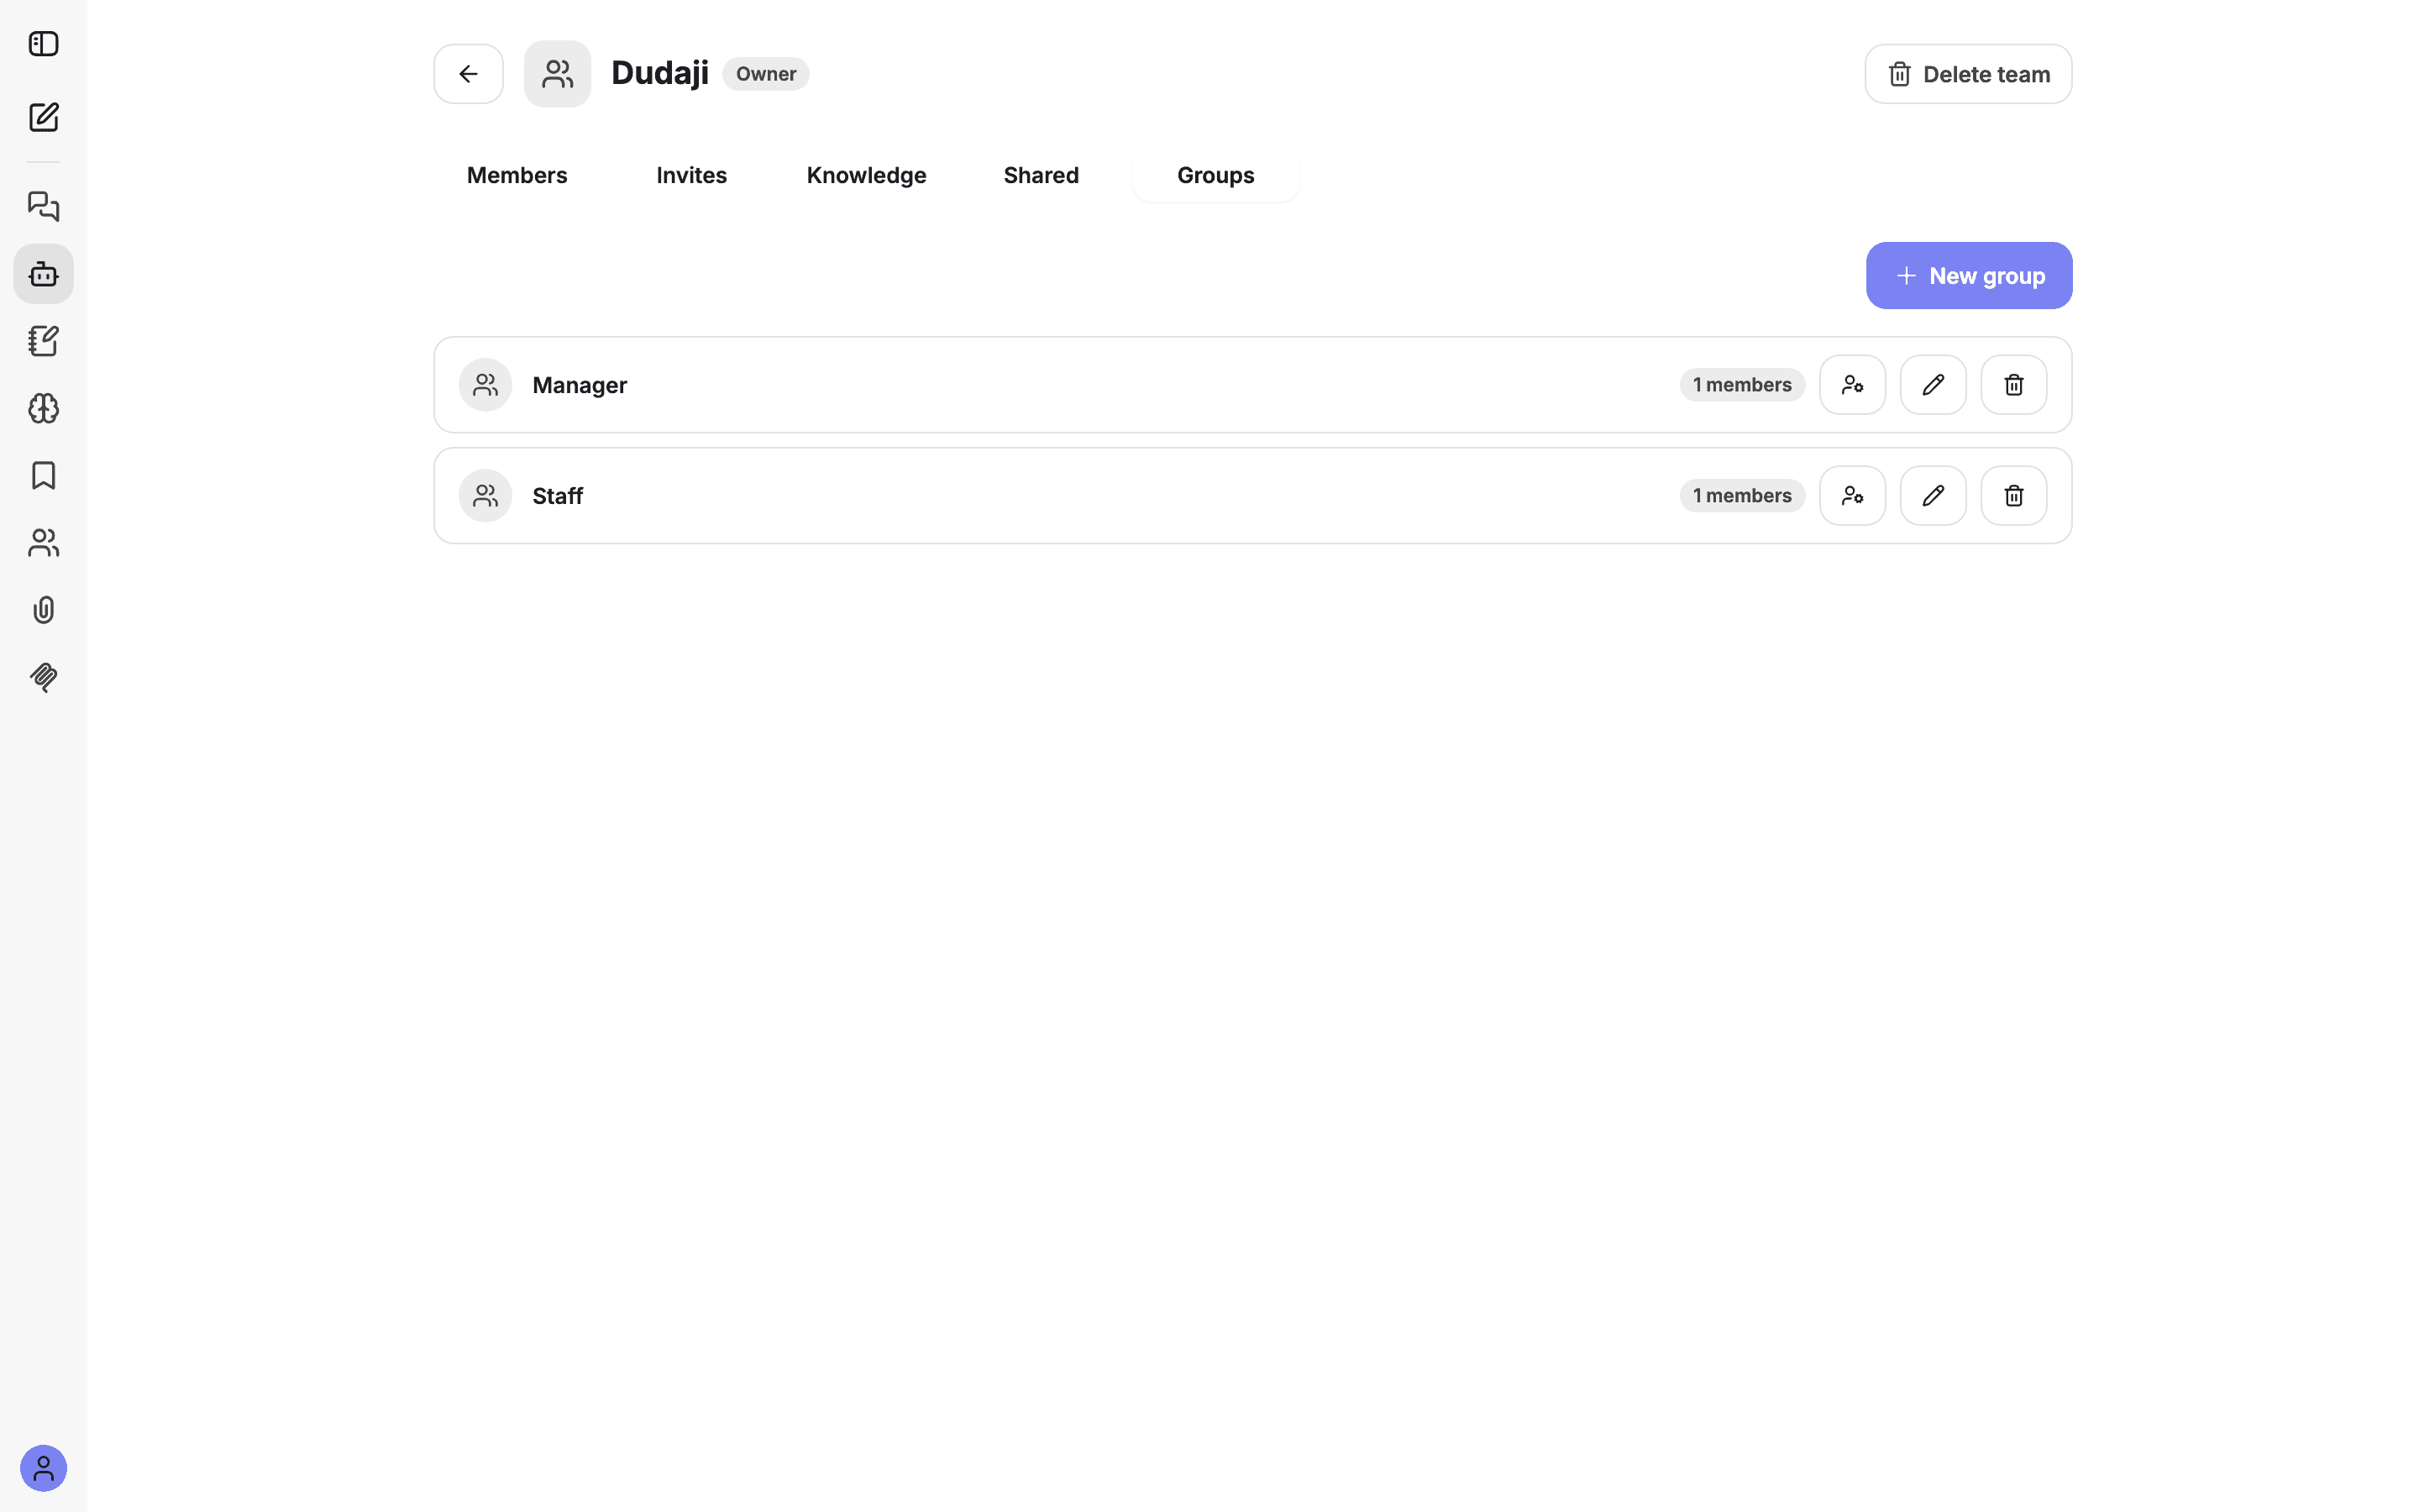
Task: Click the Dudaji team title
Action: point(659,73)
